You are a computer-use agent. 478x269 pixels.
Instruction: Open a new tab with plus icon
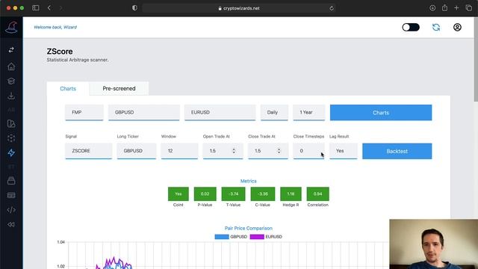tap(456, 8)
